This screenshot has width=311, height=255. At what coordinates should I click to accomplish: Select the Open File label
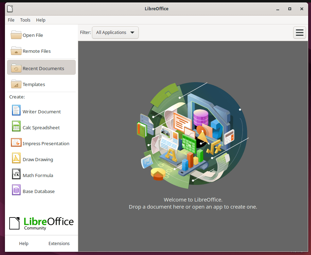pyautogui.click(x=33, y=35)
